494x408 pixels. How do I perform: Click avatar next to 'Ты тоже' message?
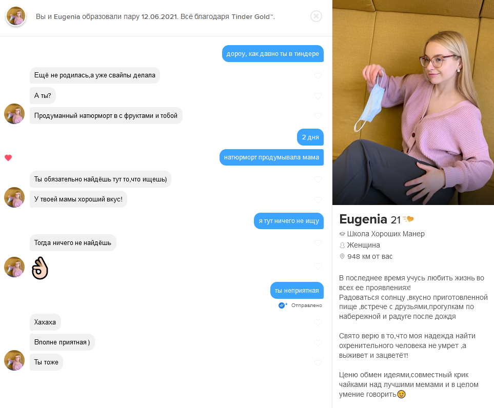coord(14,360)
